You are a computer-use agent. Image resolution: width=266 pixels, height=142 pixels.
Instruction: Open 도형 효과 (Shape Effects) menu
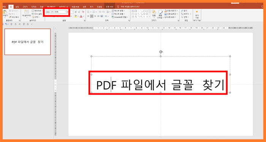point(171,17)
